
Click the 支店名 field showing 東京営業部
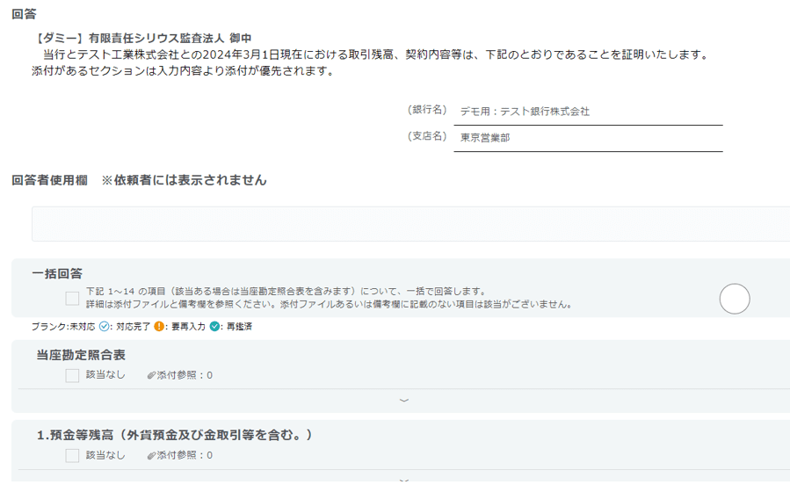(x=587, y=138)
